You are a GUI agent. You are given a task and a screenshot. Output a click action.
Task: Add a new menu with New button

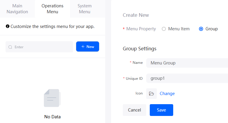click(88, 46)
